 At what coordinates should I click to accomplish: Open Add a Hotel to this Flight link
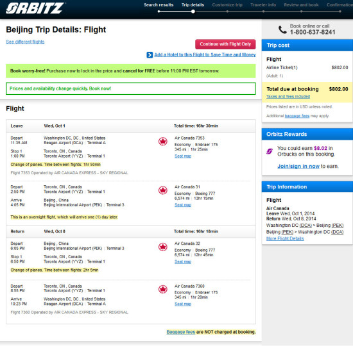click(205, 54)
